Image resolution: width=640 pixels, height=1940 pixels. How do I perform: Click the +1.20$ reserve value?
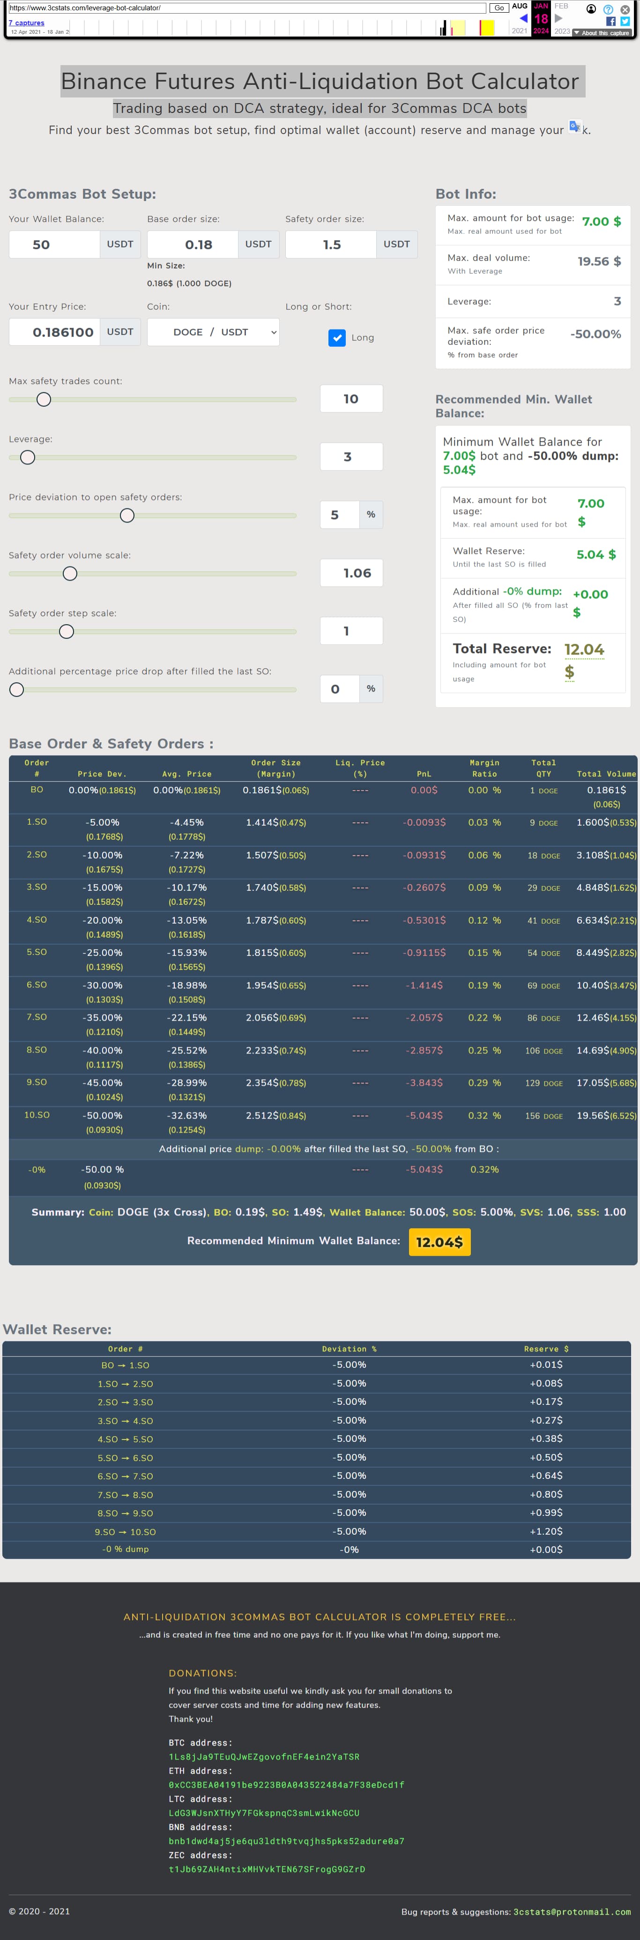(x=546, y=1531)
